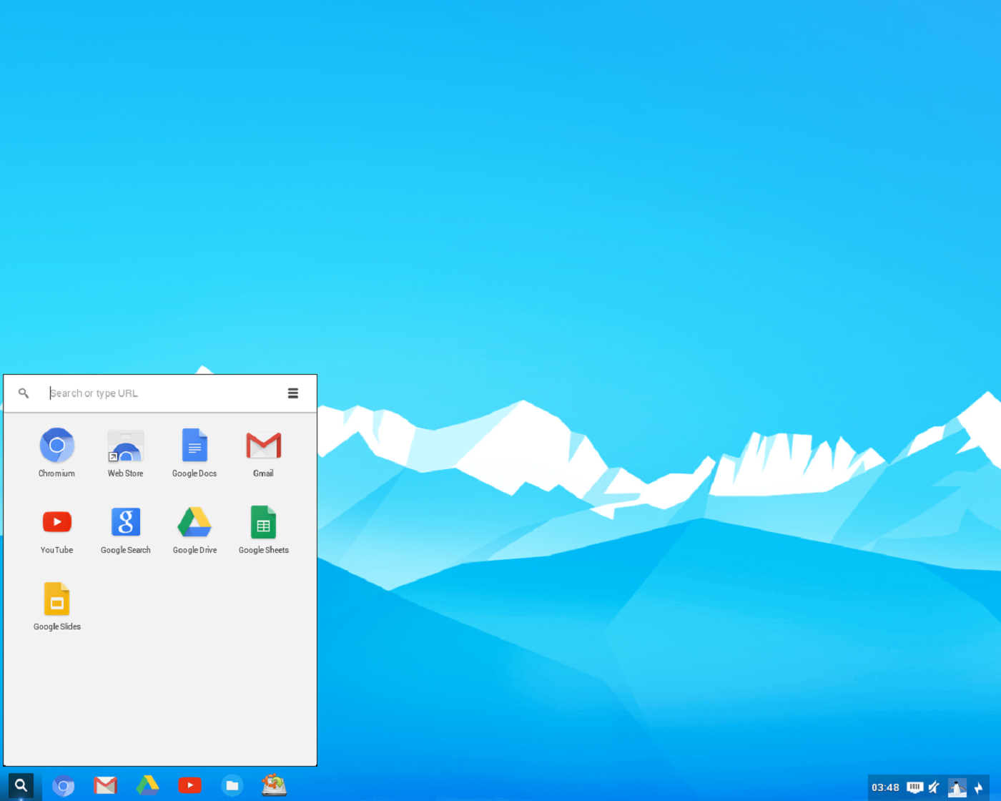Open the launcher sort options hamburger menu
Screen dimensions: 1001x801
pyautogui.click(x=293, y=393)
